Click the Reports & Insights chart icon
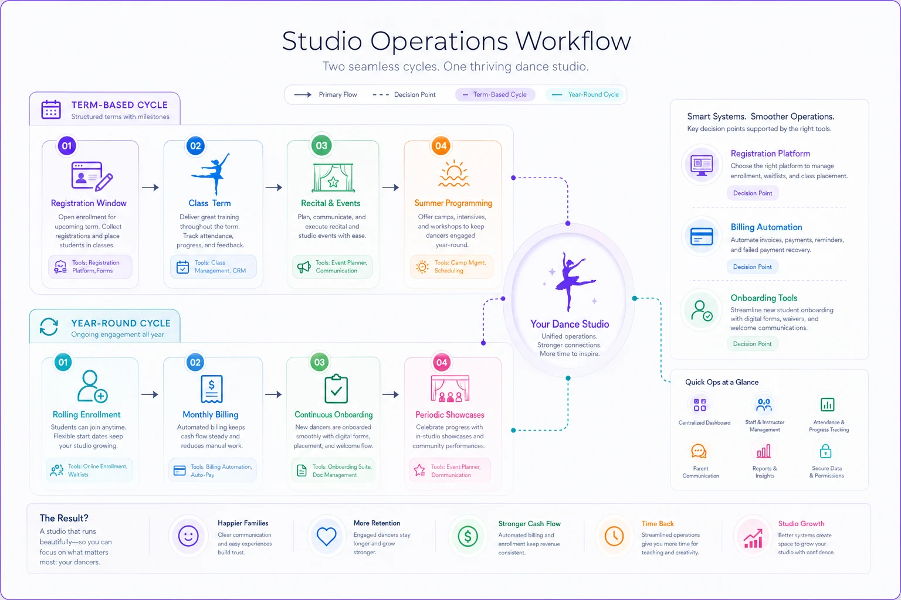Viewport: 901px width, 600px height. tap(764, 451)
